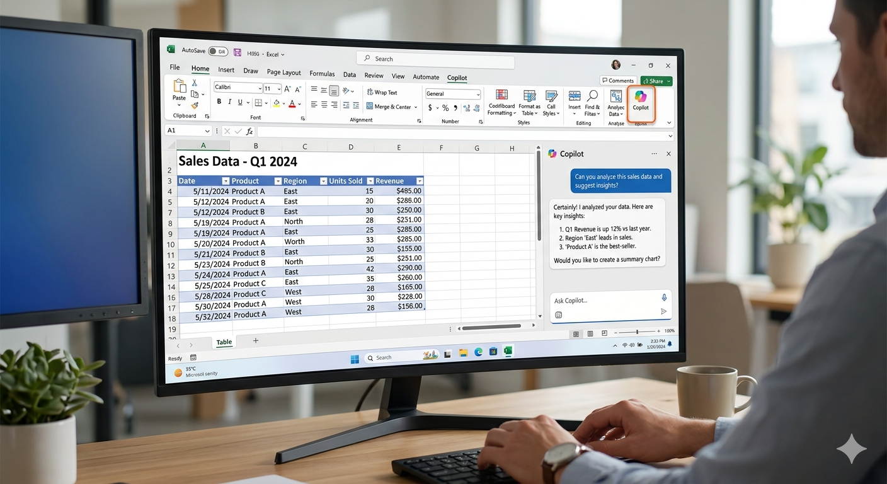
Task: Switch to Page Layout view in status bar
Action: (x=590, y=334)
